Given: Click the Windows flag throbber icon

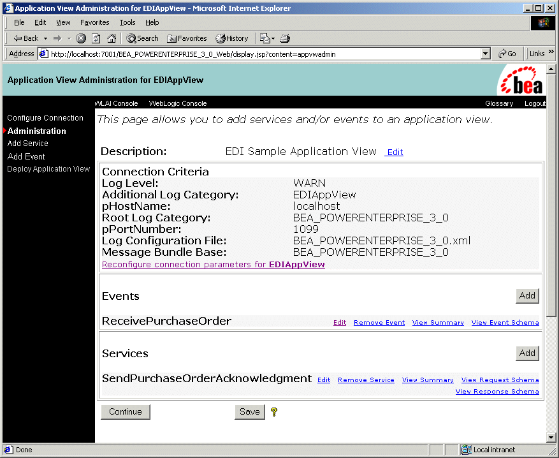Looking at the screenshot, I should [x=543, y=23].
